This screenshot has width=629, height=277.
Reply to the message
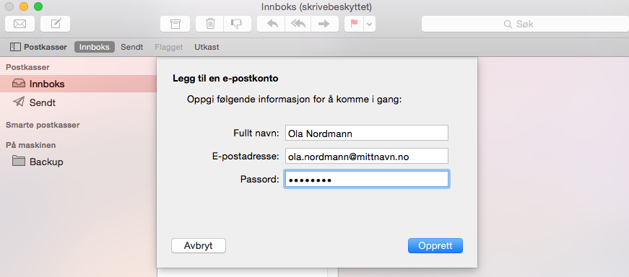pos(271,24)
